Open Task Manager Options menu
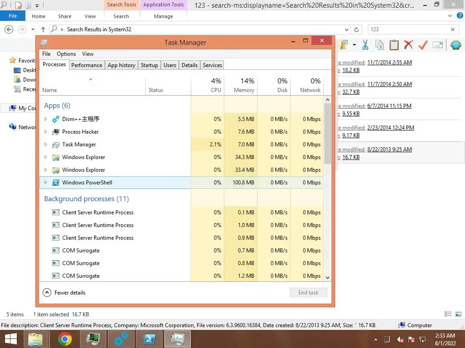465x348 pixels. point(66,54)
